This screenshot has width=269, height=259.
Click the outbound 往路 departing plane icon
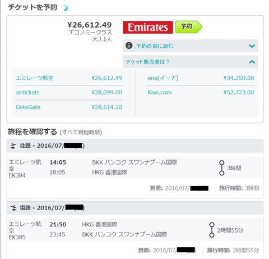13,146
